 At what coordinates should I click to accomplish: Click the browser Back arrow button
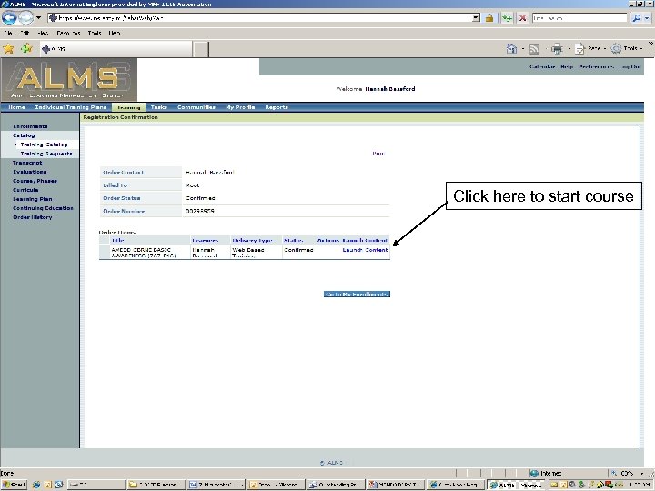(x=9, y=18)
